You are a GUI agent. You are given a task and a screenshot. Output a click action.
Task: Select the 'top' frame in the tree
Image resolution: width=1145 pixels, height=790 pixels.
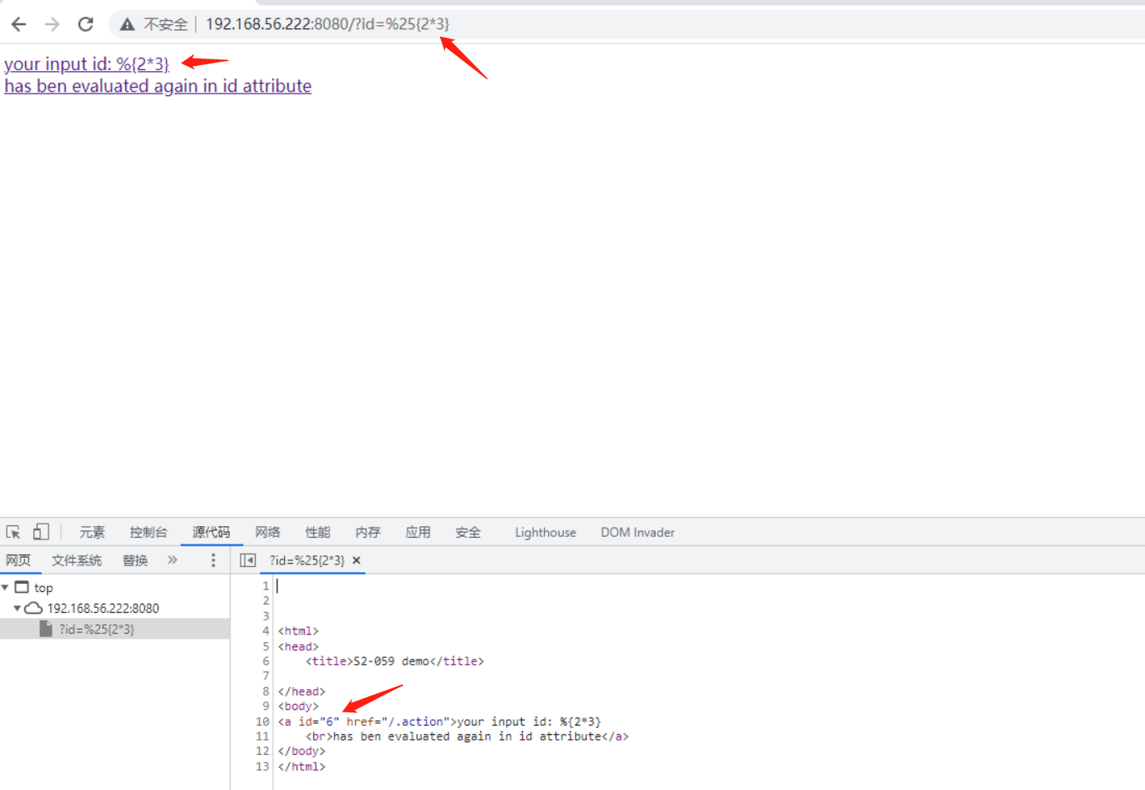pyautogui.click(x=43, y=588)
